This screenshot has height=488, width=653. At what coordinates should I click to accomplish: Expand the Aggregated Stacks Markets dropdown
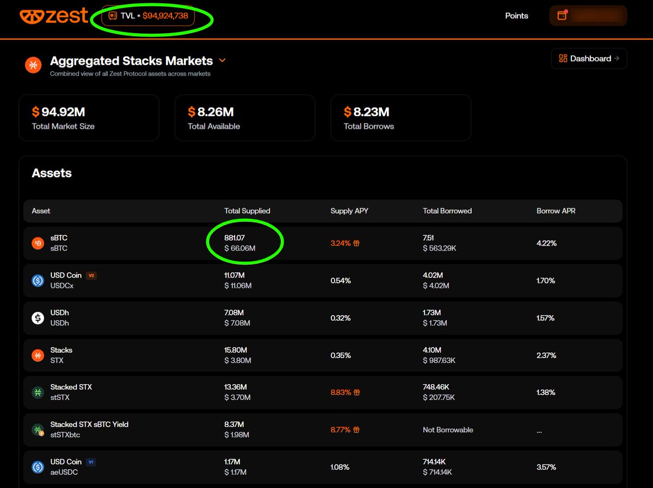pos(222,60)
